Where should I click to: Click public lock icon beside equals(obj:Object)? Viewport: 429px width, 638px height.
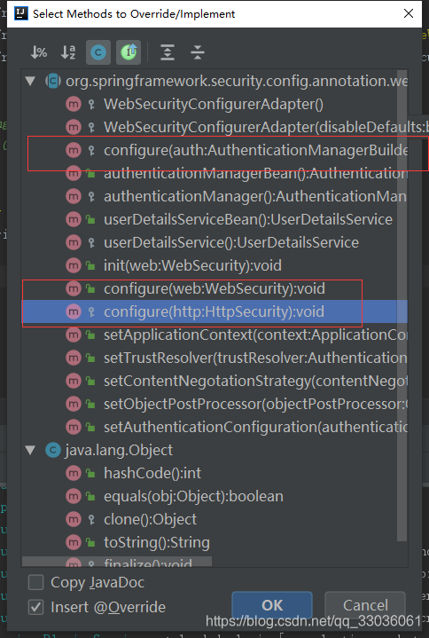click(x=90, y=497)
